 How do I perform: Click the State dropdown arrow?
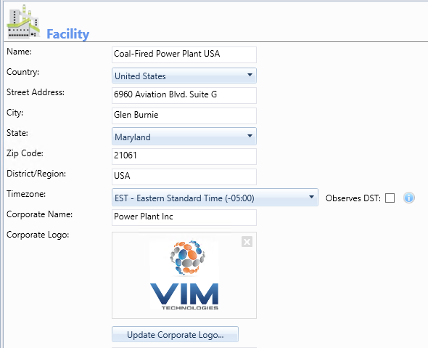click(x=250, y=136)
